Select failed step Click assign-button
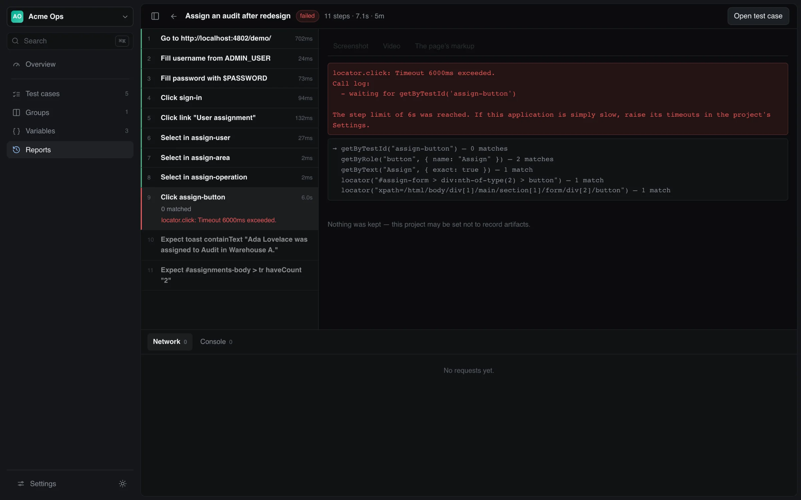This screenshot has width=801, height=500. 230,209
